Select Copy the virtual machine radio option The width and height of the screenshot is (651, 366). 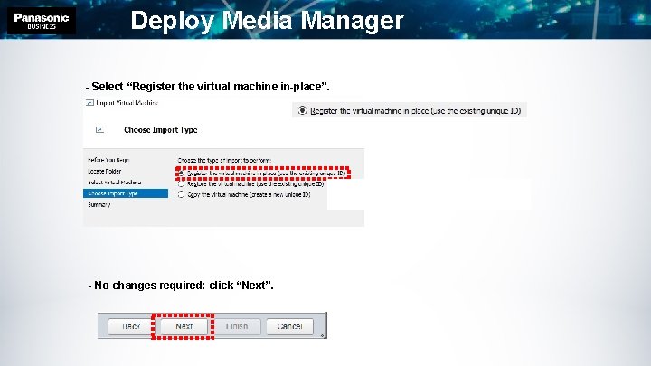point(181,194)
